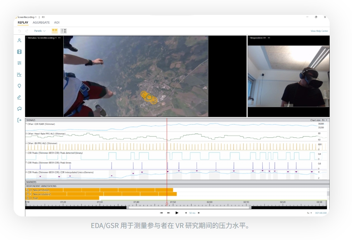352x240 pixels.
Task: Select the annotation pencil icon in sidebar
Action: tap(19, 98)
